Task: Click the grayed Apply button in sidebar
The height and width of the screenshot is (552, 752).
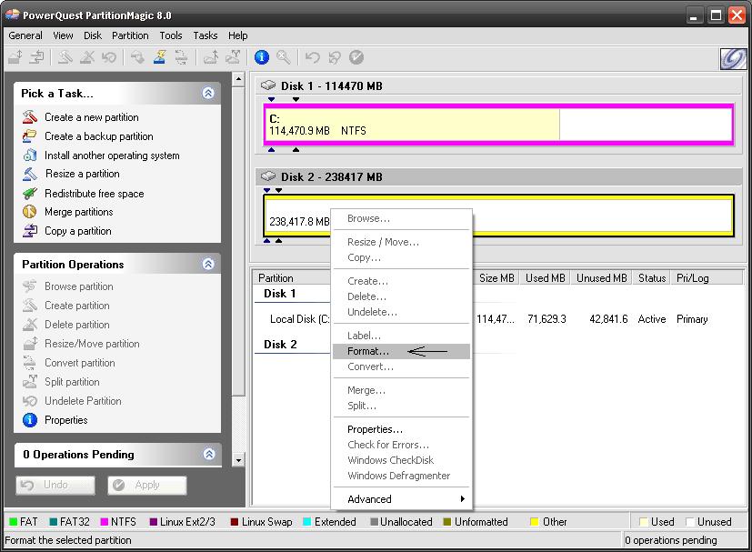Action: click(x=147, y=485)
